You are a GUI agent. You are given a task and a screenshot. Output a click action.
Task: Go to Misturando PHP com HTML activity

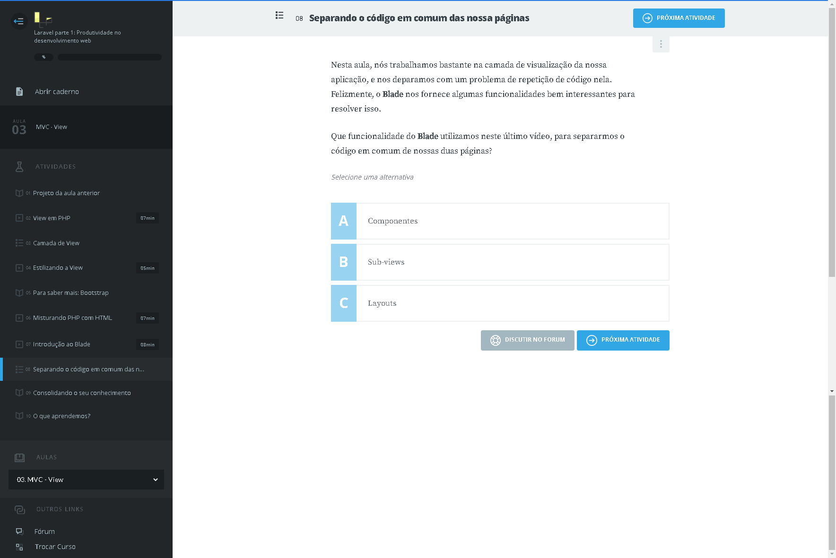pos(72,318)
